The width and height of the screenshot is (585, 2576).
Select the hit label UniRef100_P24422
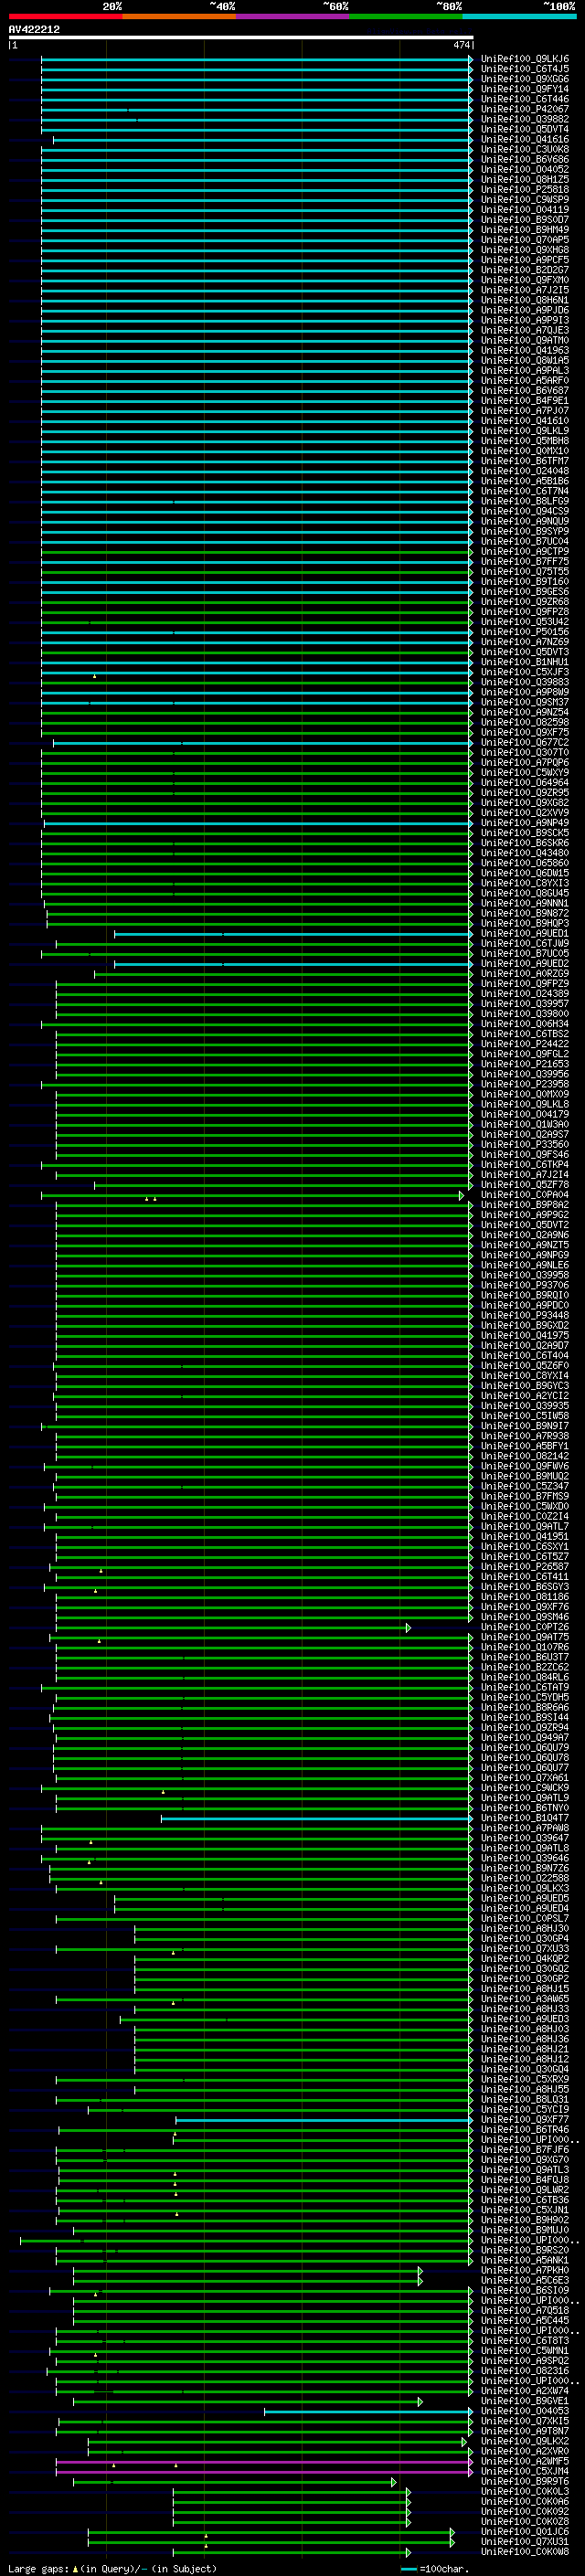pos(524,1044)
